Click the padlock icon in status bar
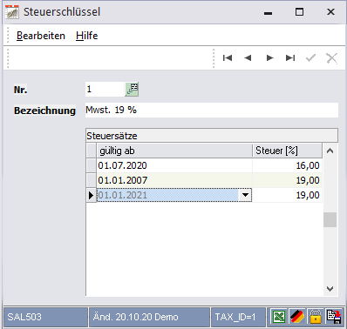Viewport: 347px width, 329px height. (x=316, y=317)
